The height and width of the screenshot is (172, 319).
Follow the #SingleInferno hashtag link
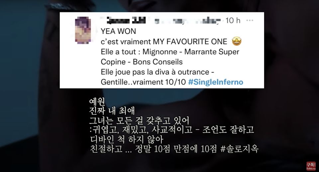click(216, 82)
